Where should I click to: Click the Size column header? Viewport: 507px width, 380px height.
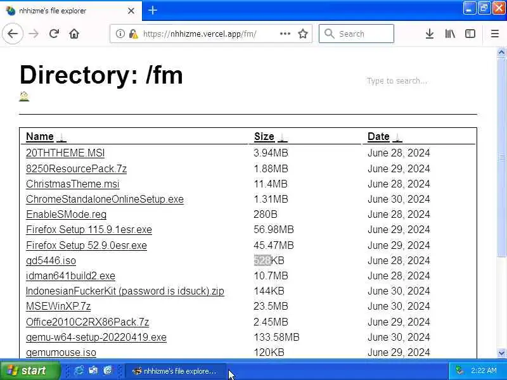(264, 136)
